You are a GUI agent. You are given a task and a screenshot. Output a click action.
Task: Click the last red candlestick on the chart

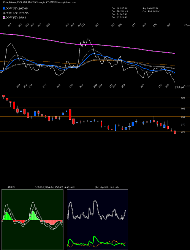click(x=175, y=132)
